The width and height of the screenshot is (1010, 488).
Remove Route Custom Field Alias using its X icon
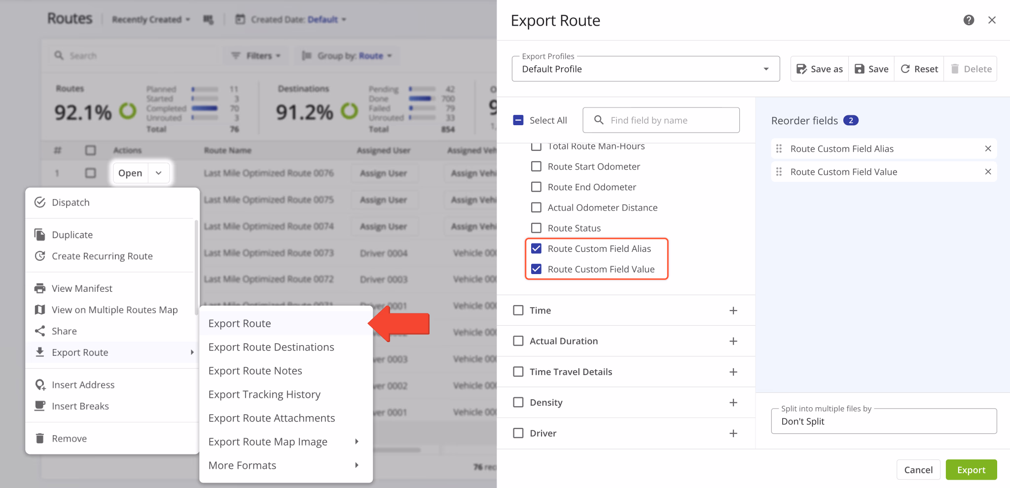point(988,148)
